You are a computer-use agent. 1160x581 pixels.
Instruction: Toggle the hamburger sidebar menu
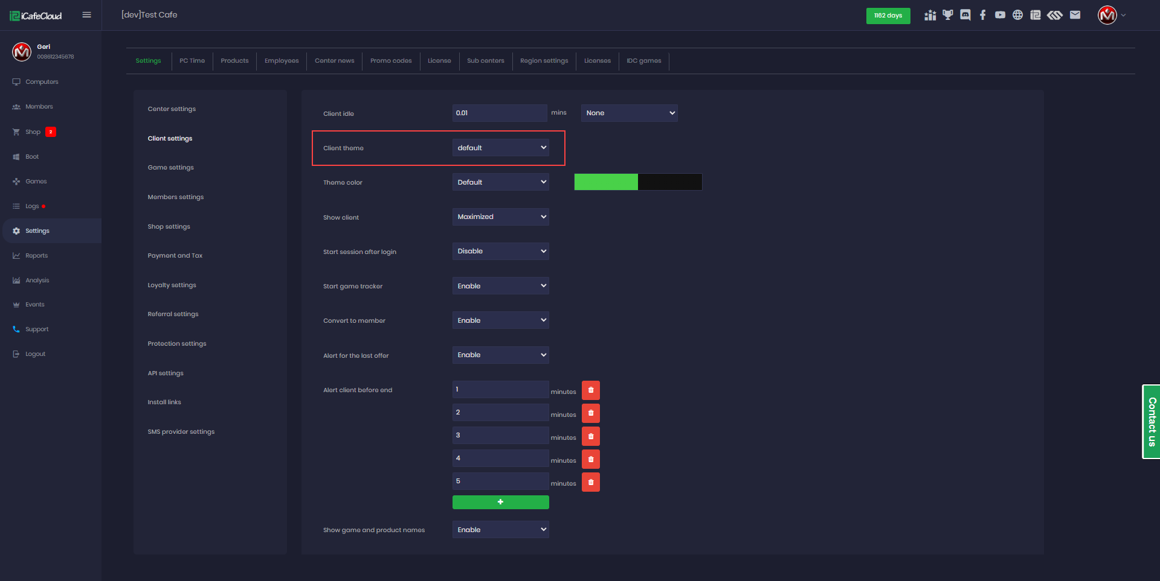coord(87,15)
